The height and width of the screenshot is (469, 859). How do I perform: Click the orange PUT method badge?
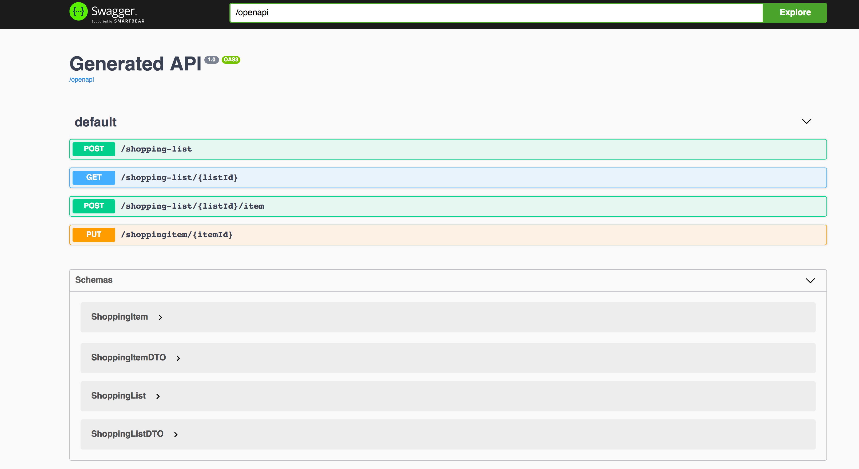coord(94,235)
